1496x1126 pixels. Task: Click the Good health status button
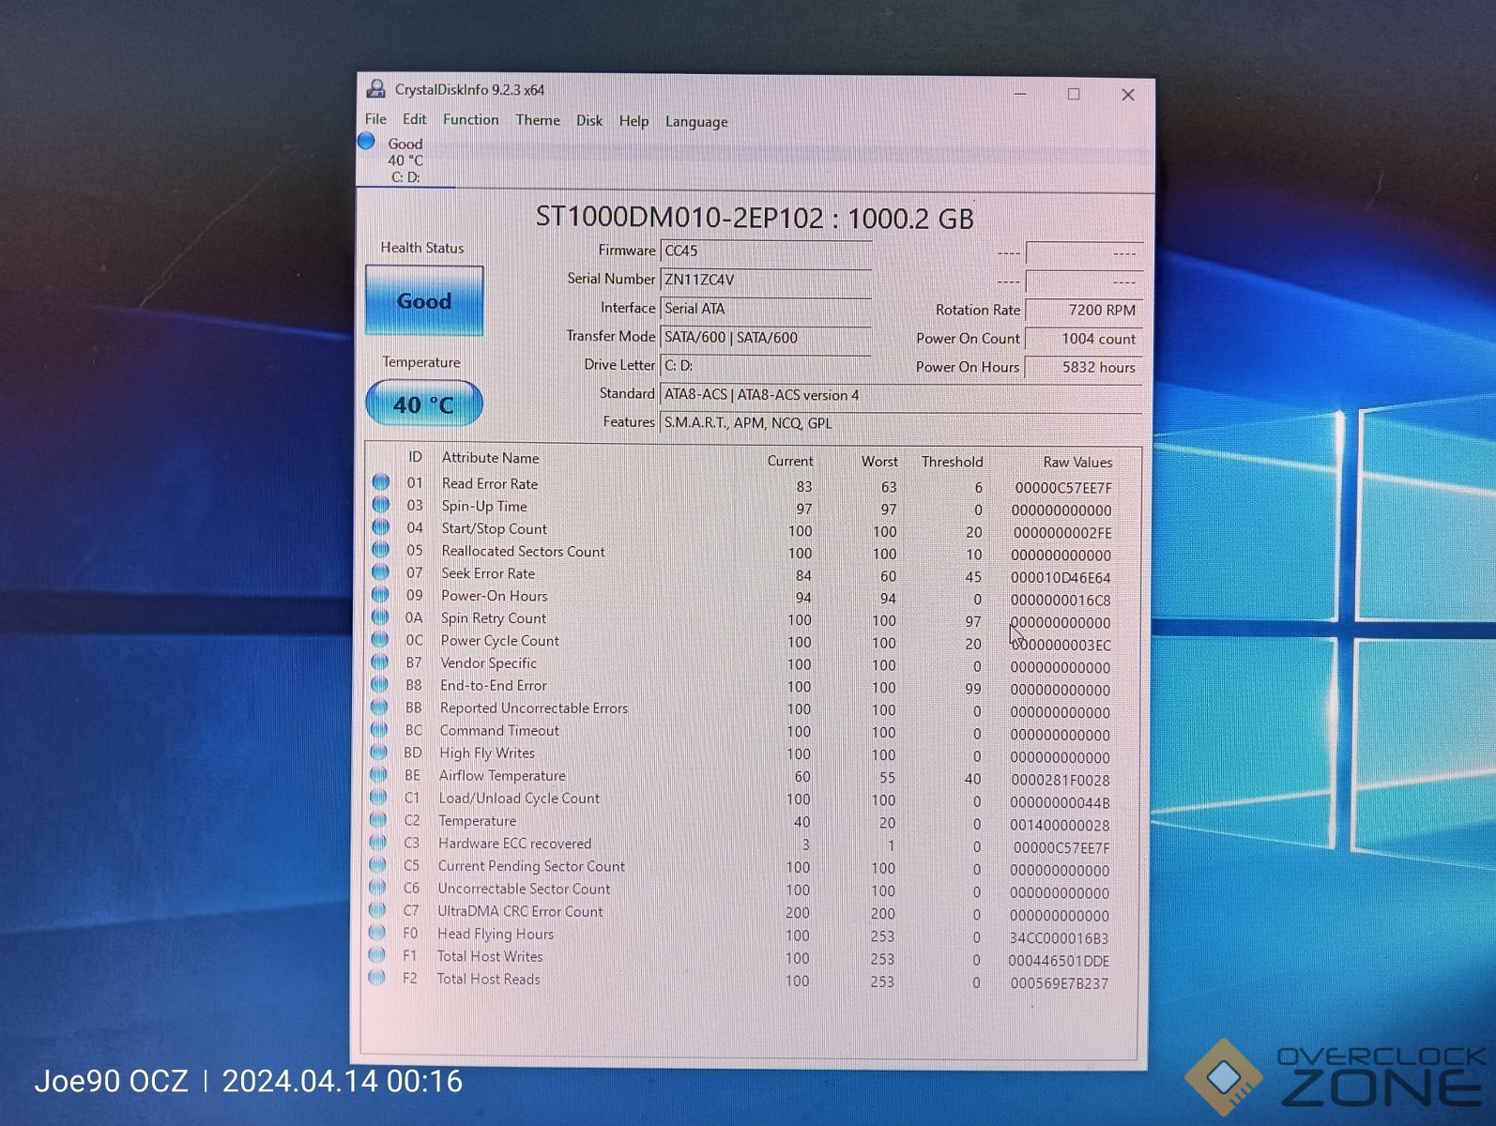(x=424, y=300)
